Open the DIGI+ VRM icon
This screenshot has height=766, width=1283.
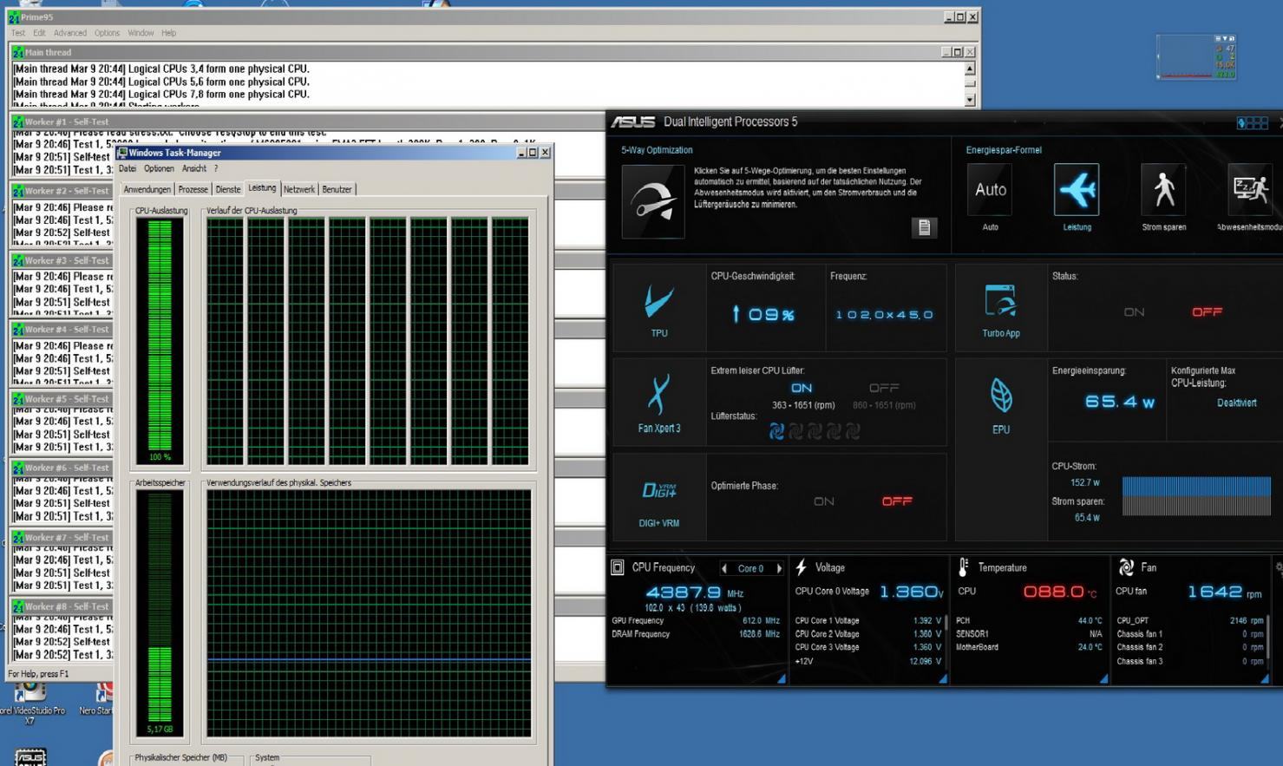pos(659,491)
